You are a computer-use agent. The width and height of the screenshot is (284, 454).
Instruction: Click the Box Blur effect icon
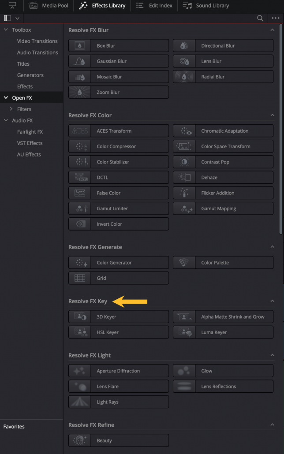[79, 46]
